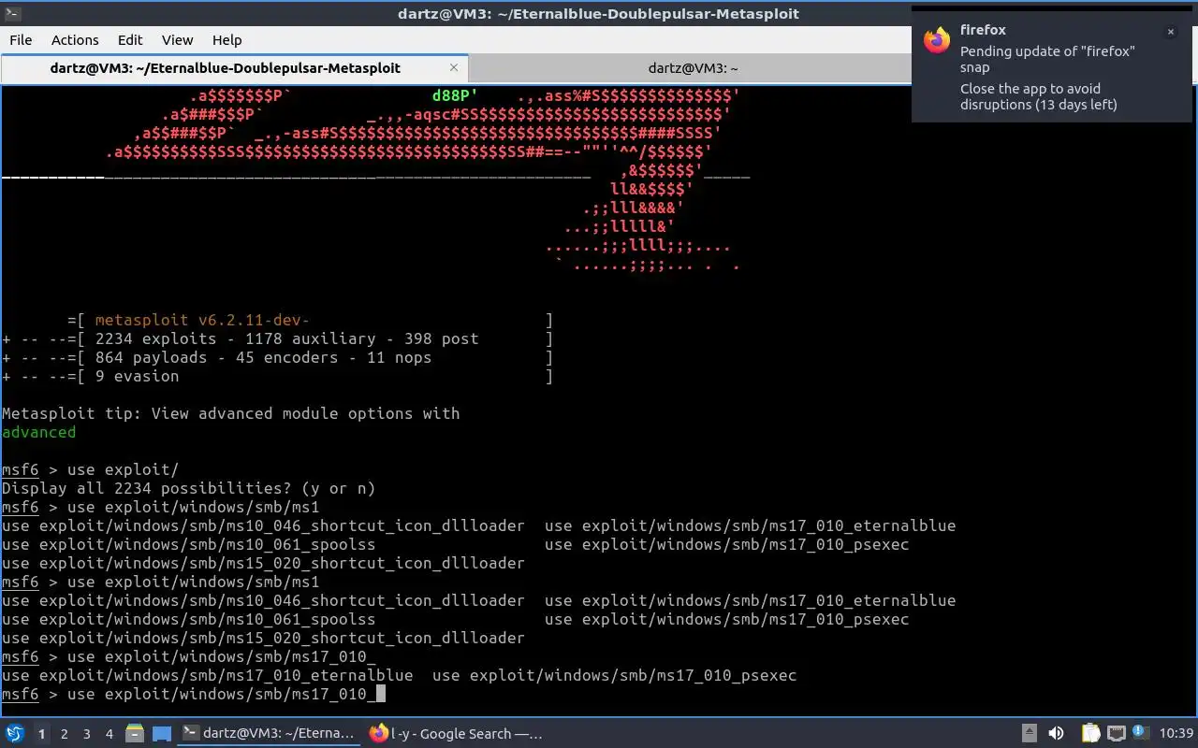Click the show desktop icon in taskbar
The image size is (1198, 748).
162,734
